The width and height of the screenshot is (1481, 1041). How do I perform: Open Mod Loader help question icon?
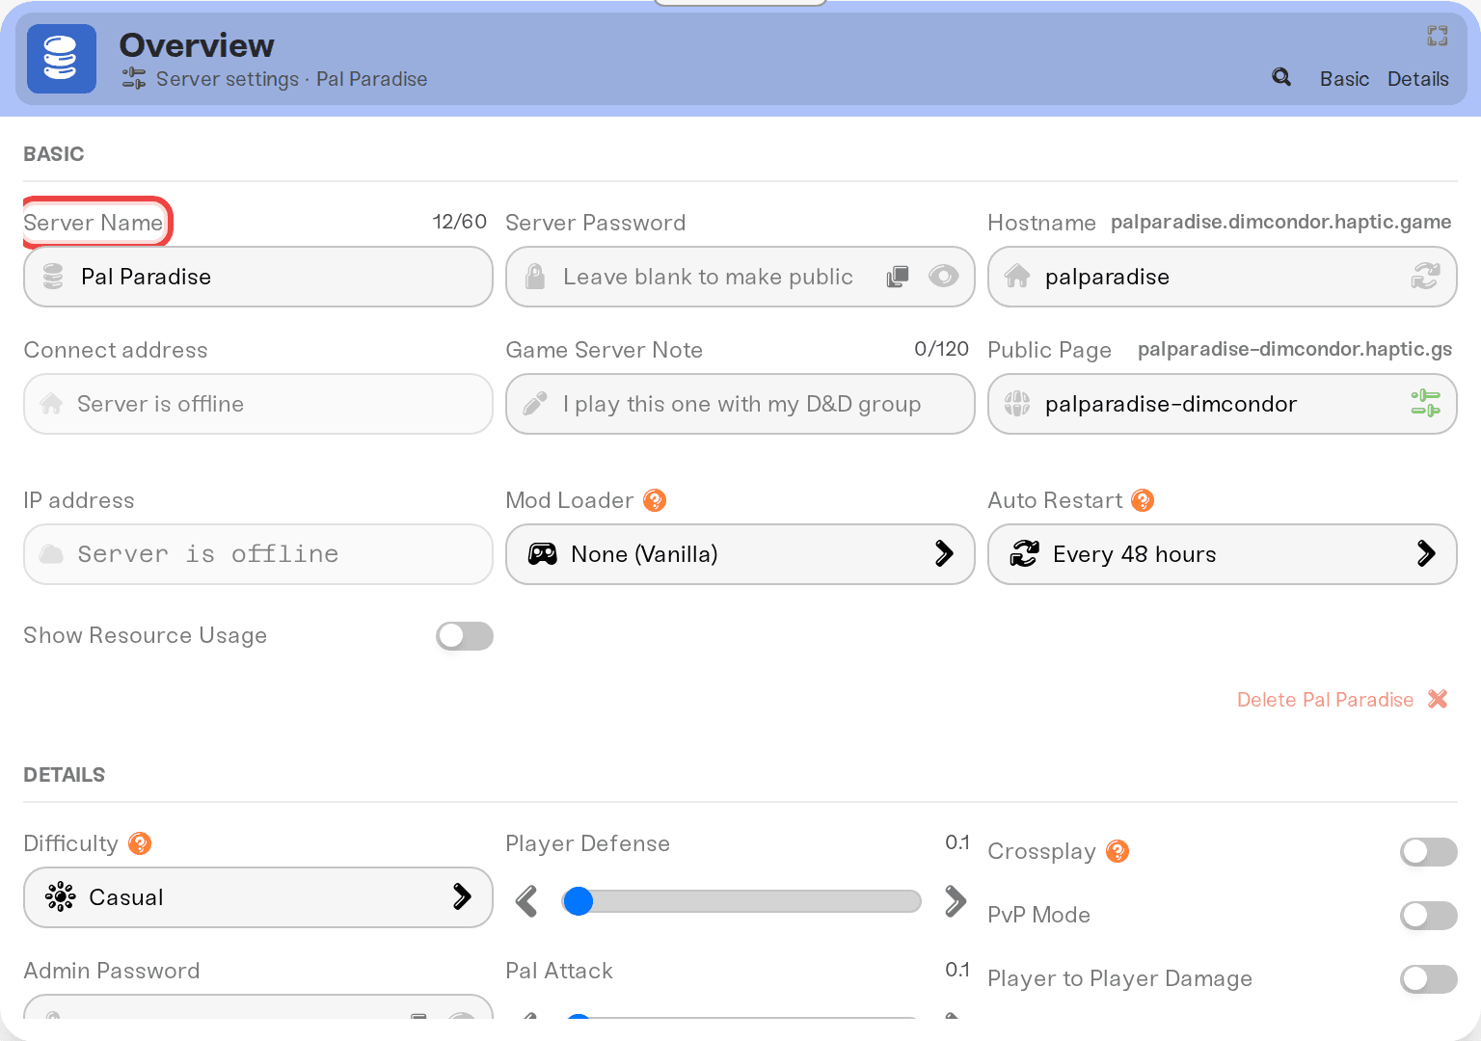[655, 500]
